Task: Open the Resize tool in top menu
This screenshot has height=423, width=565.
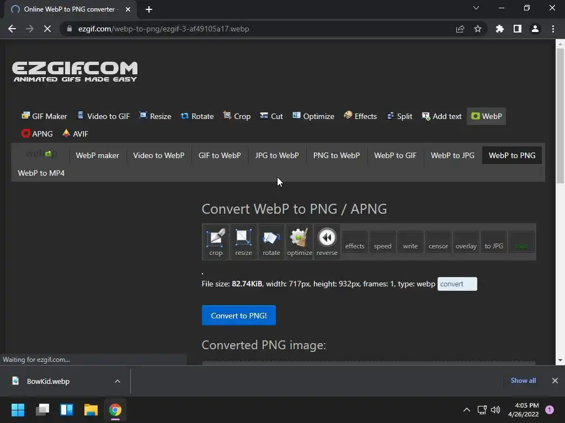Action: click(x=155, y=116)
